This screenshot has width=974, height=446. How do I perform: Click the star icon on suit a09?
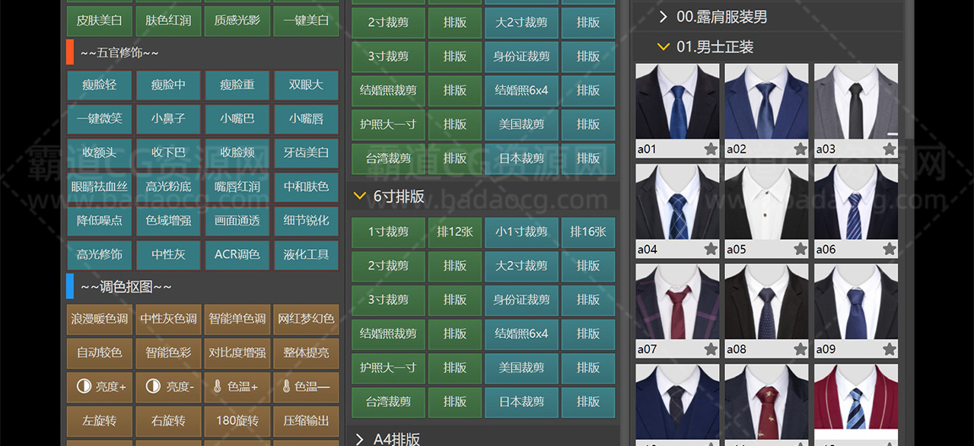point(890,349)
